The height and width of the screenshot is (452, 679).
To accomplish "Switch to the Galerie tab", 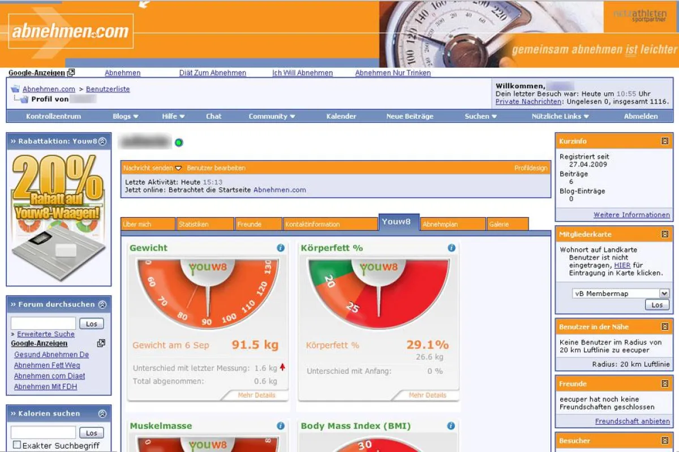I will (x=508, y=224).
